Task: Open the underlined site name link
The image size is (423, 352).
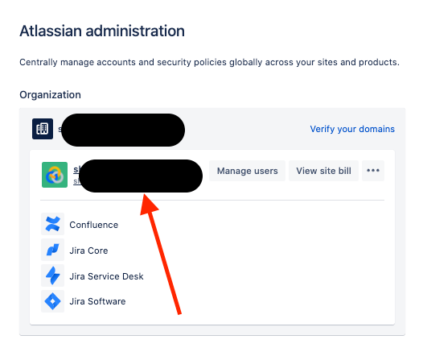Action: (x=138, y=170)
